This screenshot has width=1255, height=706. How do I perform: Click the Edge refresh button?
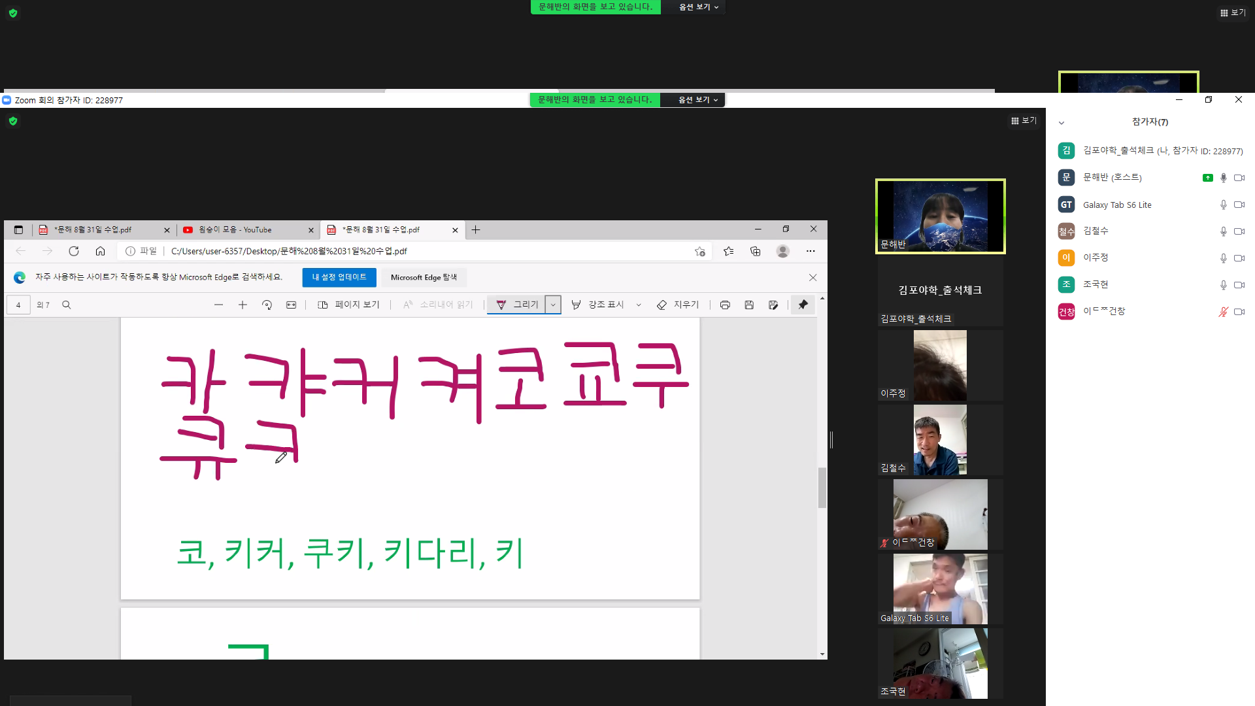(74, 251)
